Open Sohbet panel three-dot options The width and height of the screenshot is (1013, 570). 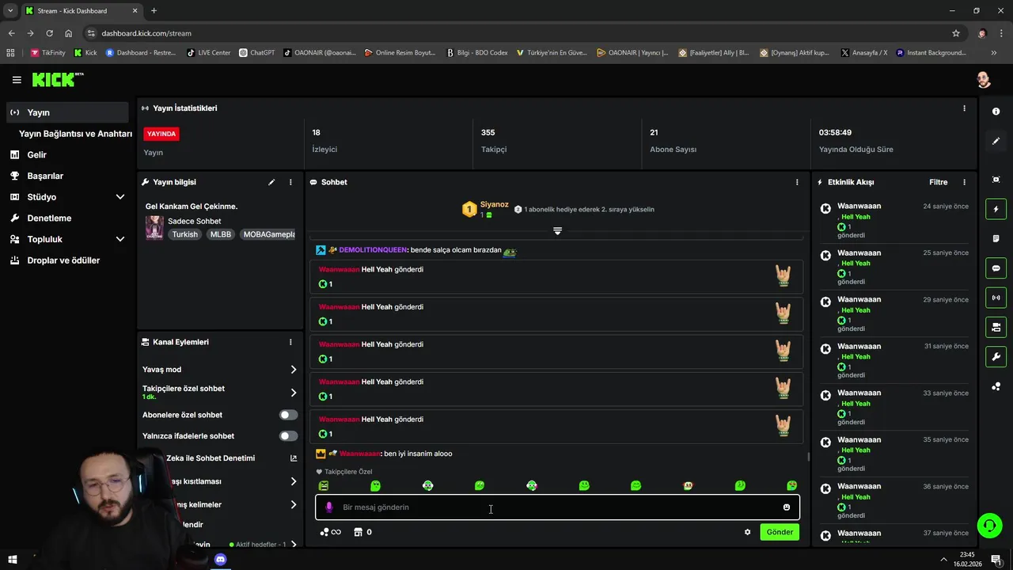[x=797, y=182]
